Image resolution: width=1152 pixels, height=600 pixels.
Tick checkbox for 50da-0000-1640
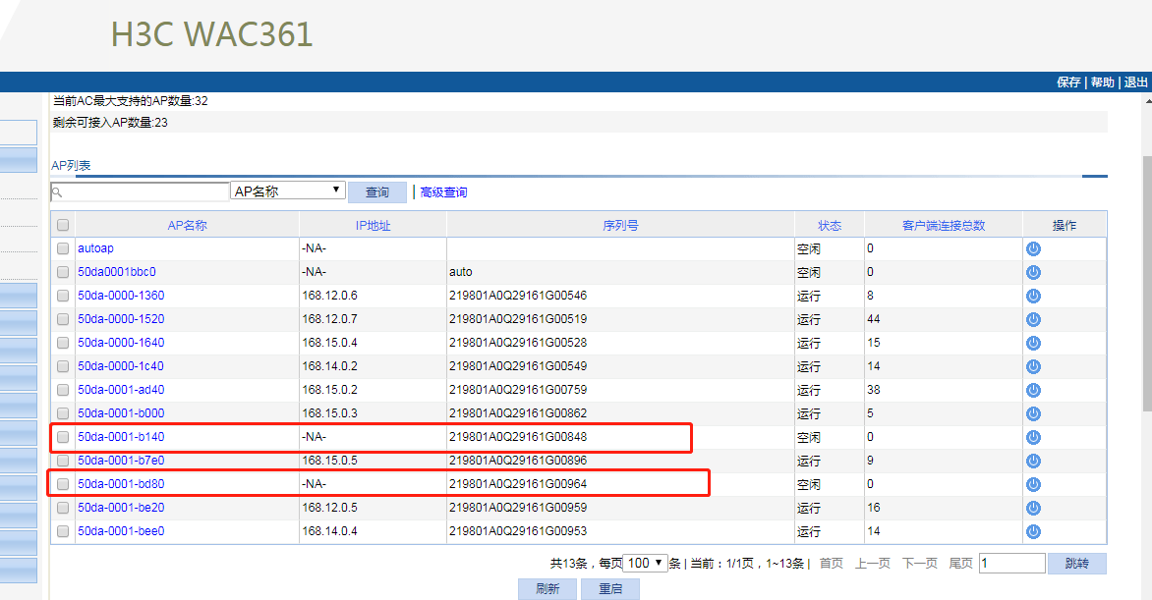[x=63, y=343]
